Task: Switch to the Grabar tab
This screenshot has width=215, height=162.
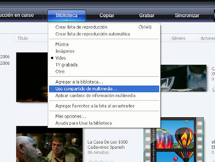Action: [147, 16]
